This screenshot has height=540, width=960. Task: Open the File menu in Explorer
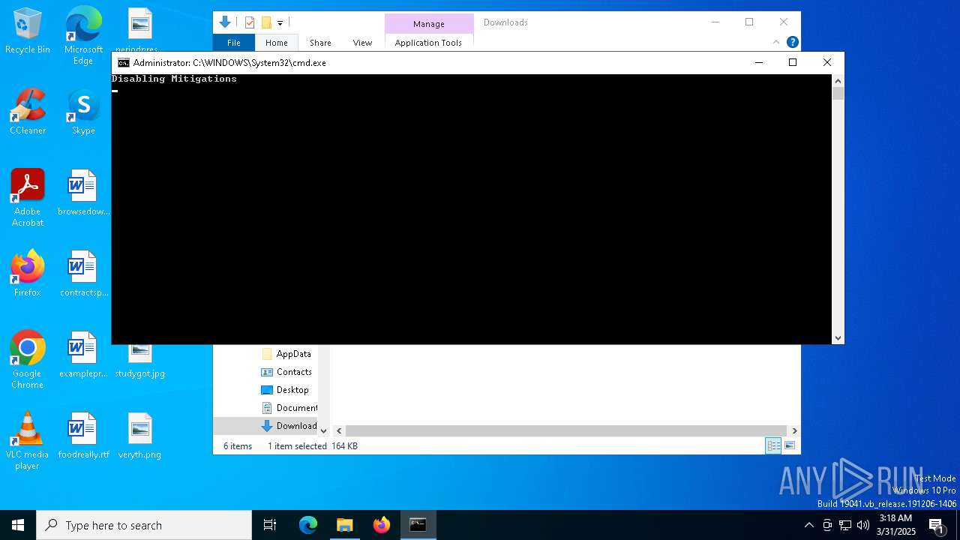pyautogui.click(x=234, y=43)
